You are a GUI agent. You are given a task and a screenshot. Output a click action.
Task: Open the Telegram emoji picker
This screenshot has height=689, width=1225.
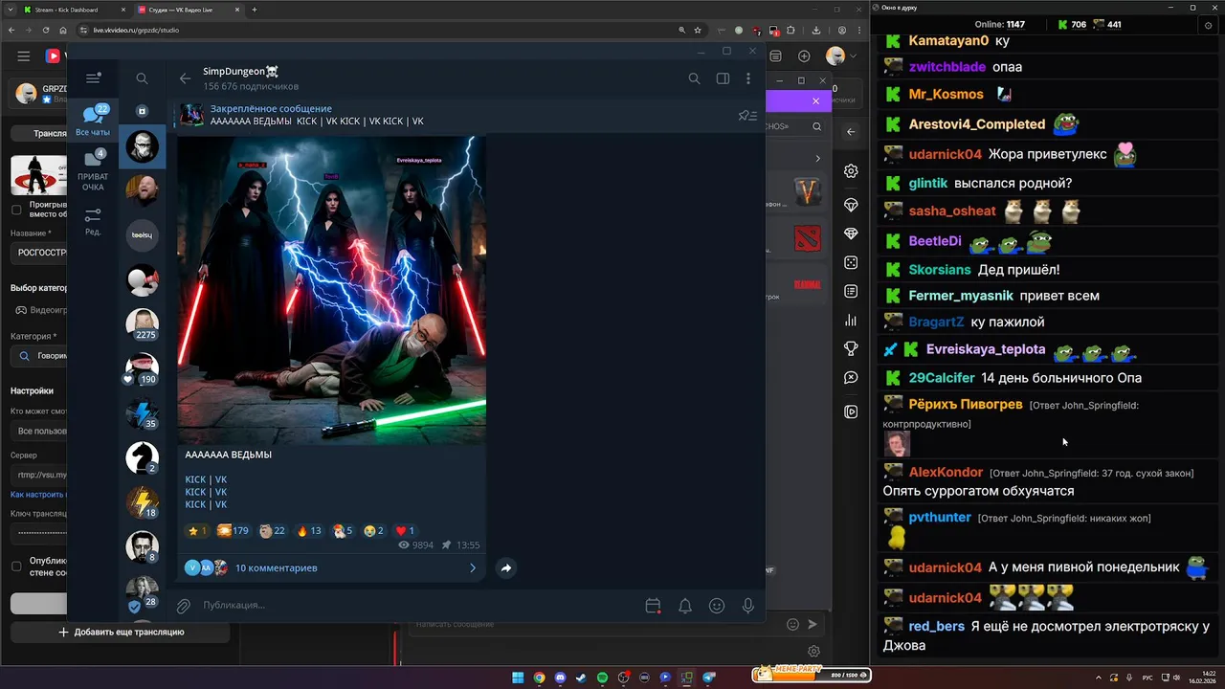717,606
